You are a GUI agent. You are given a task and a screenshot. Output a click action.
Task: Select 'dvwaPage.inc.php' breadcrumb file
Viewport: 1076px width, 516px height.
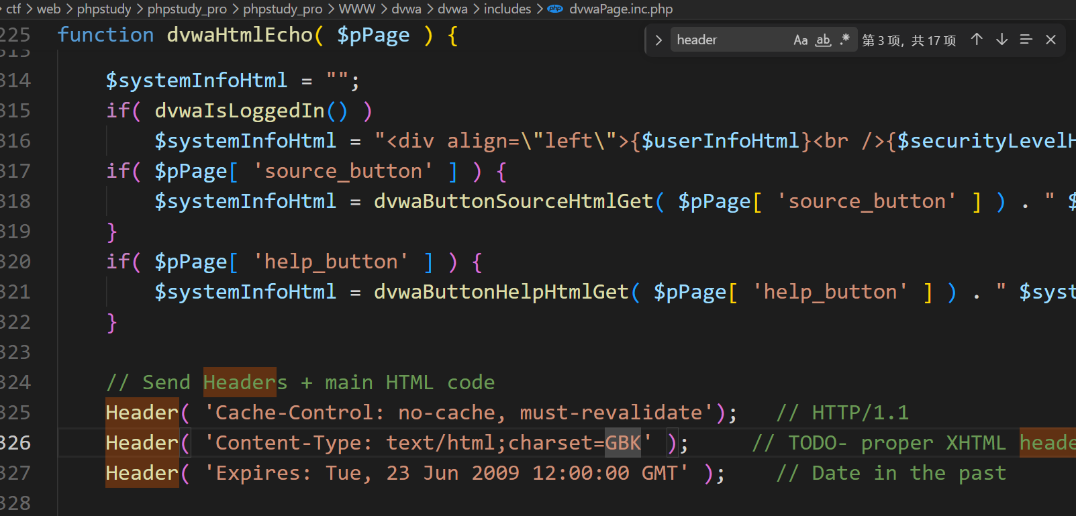[x=621, y=9]
